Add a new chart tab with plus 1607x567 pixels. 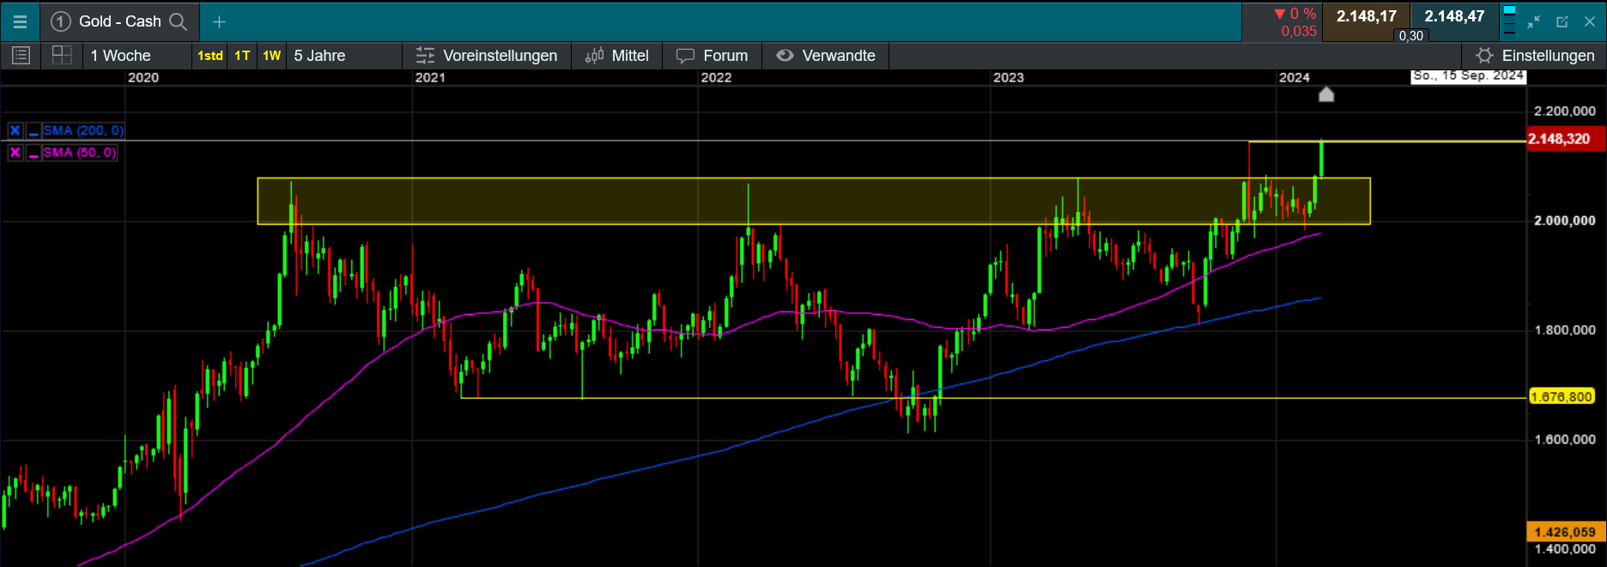tap(219, 21)
